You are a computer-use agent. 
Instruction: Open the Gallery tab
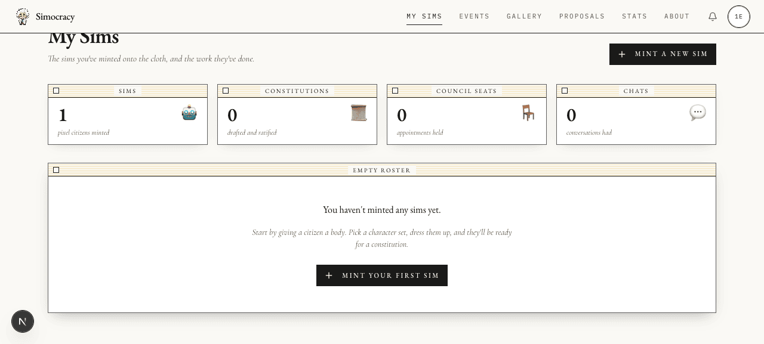(525, 17)
